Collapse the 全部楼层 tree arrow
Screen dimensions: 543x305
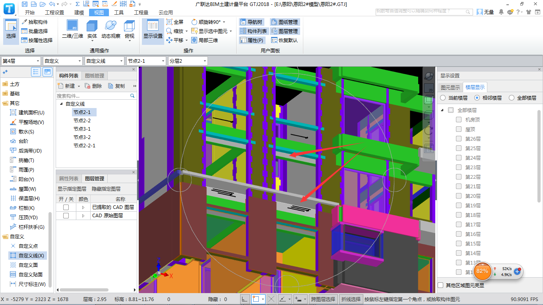pos(442,110)
